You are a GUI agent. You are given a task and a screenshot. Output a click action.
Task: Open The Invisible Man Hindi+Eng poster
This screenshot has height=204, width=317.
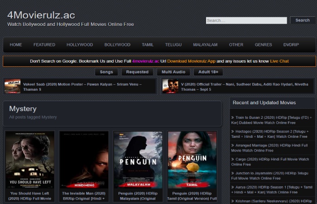(x=84, y=160)
